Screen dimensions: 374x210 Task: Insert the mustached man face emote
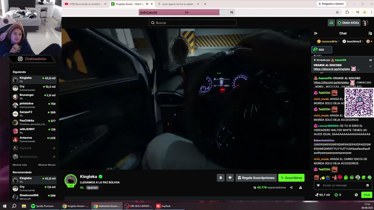(x=316, y=177)
